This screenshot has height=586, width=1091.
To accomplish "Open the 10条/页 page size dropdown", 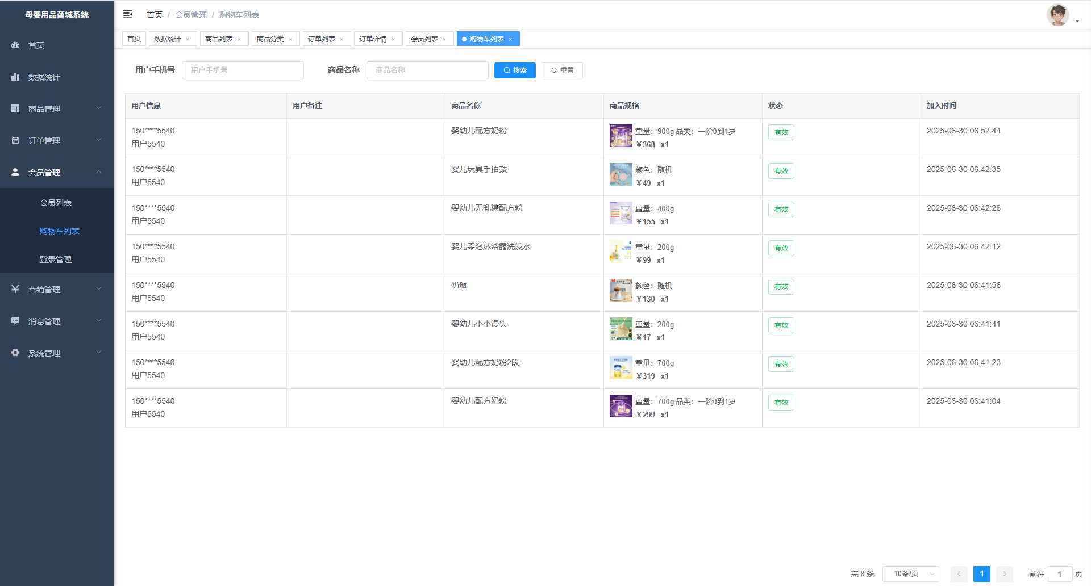I will pyautogui.click(x=910, y=574).
